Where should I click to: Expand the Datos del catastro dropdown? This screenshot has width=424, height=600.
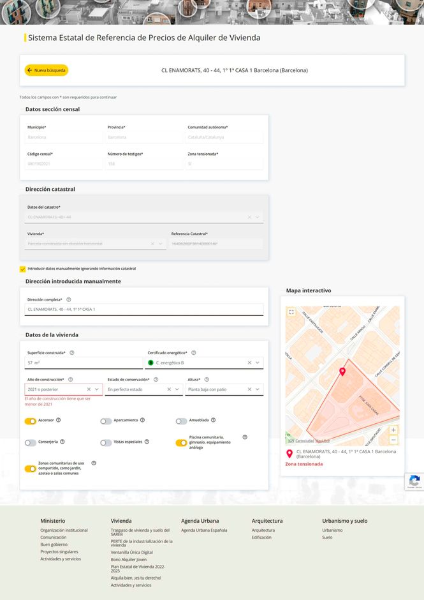pyautogui.click(x=258, y=217)
